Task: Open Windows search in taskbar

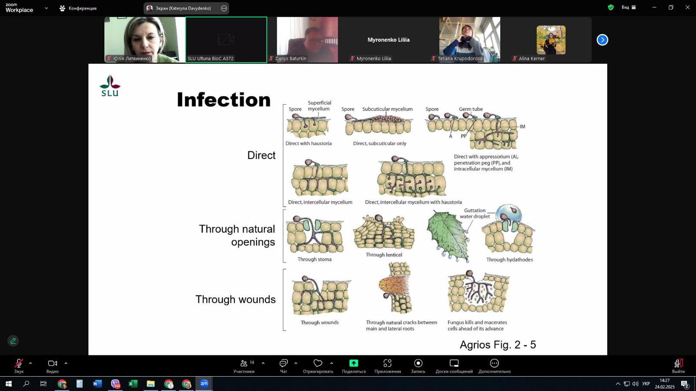Action: tap(26, 384)
